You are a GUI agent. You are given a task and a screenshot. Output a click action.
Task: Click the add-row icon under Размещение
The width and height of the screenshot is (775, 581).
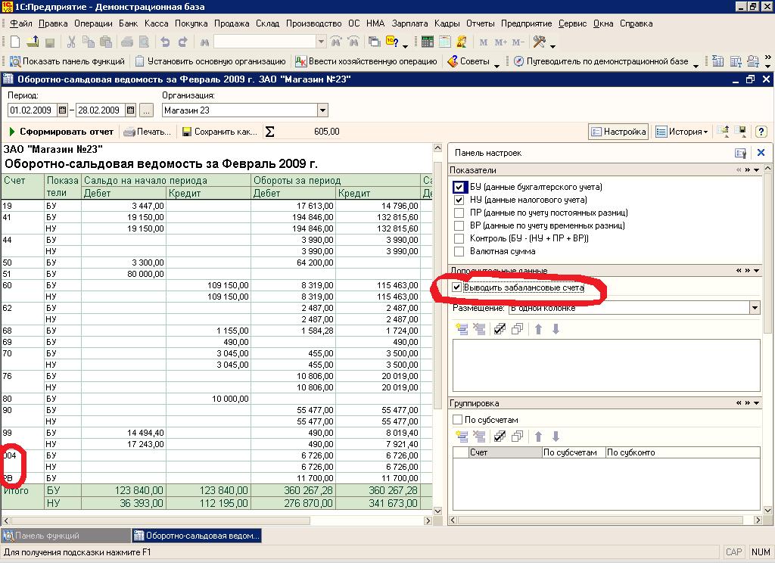click(462, 329)
